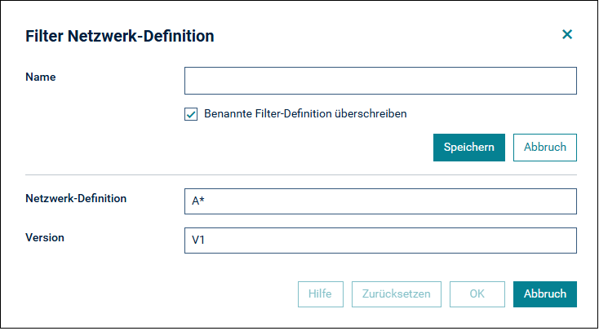Focus the Netzwerk-Definition field containing A*
599x331 pixels.
[x=380, y=201]
